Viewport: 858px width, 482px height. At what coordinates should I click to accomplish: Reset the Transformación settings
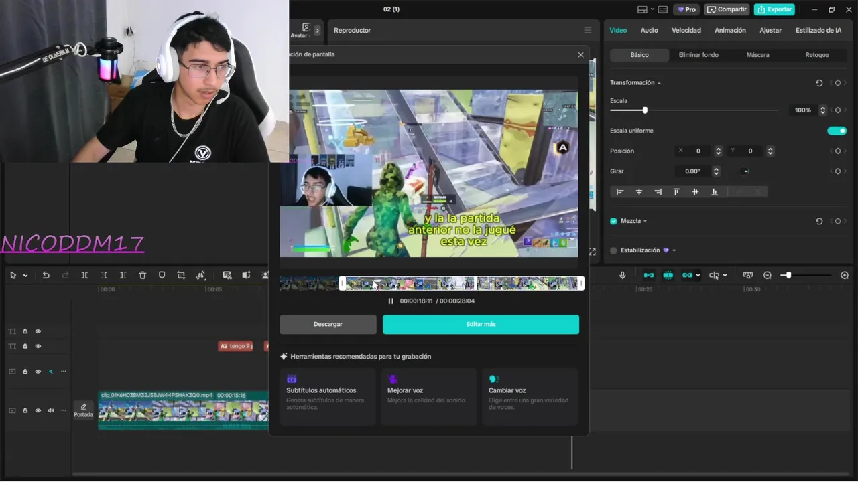coord(819,83)
